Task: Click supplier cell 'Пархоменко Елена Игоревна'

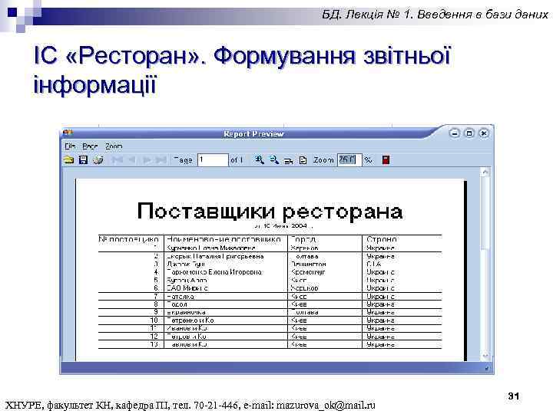Action: pos(214,272)
